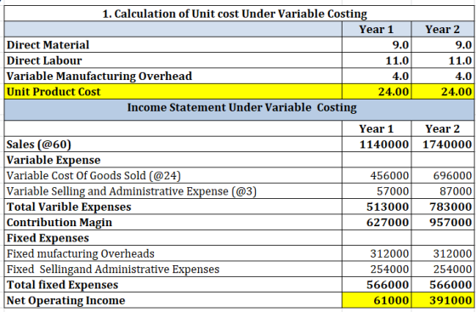Click 'Income Statement Under Variable Costing' header
Viewport: 476px width, 312px height.
239,110
